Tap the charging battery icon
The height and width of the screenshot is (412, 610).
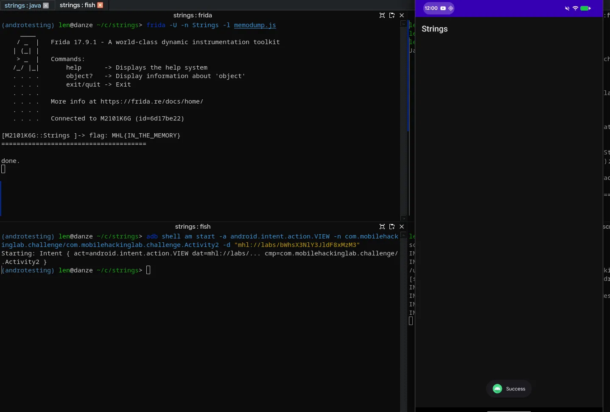[586, 8]
